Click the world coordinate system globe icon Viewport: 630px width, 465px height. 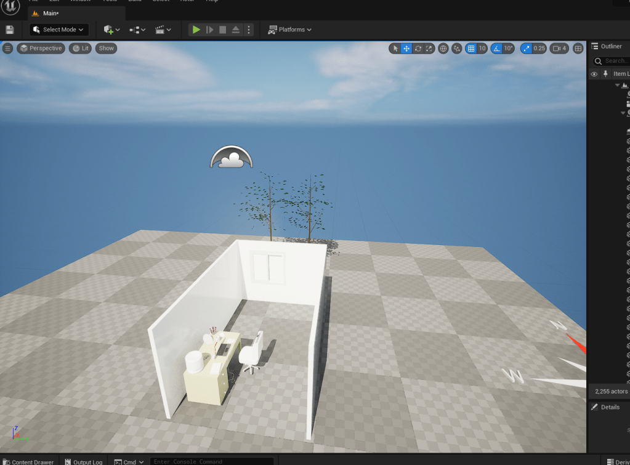click(x=443, y=49)
